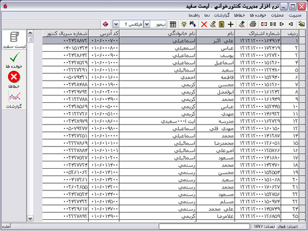
Task: Select the name cell امیرعلی
Action: 216,150
